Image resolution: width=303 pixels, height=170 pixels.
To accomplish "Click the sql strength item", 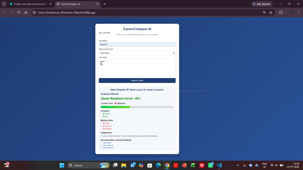I will [105, 117].
